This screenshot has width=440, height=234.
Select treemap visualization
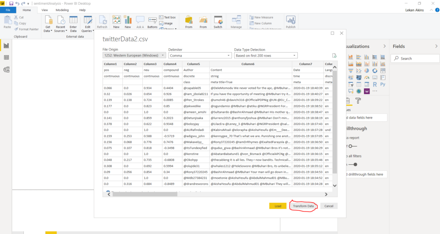[383, 71]
